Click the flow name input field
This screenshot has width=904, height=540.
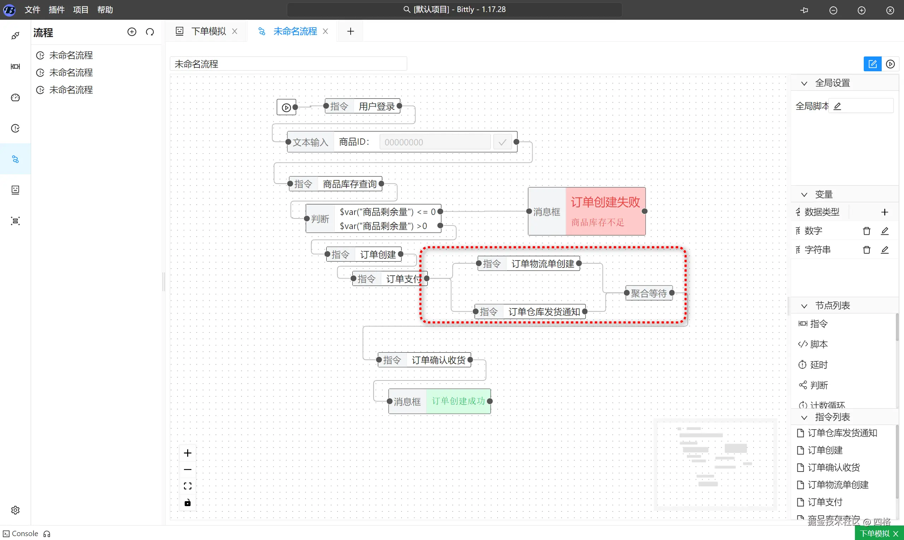[x=288, y=64]
